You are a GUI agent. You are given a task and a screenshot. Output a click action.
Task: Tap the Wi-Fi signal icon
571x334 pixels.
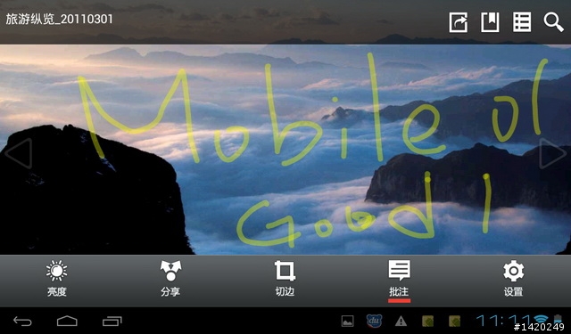coord(542,319)
